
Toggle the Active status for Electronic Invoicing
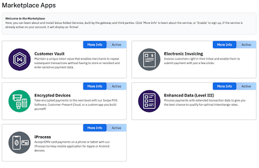click(246, 44)
